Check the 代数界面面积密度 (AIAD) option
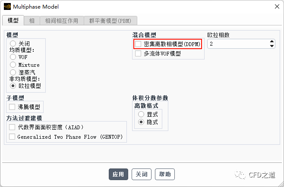The height and width of the screenshot is (187, 284). pos(12,127)
